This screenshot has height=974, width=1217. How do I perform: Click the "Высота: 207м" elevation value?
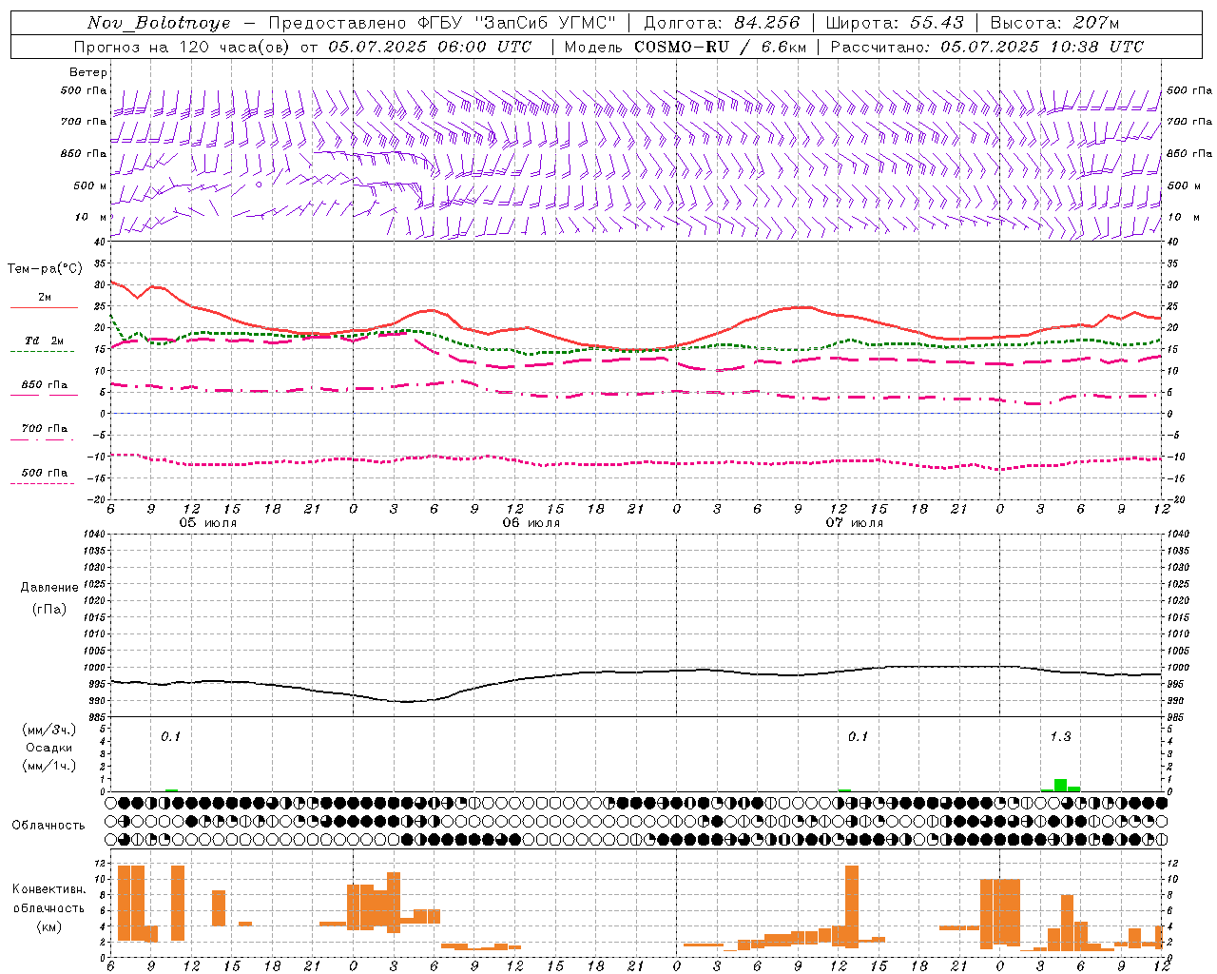(1054, 23)
